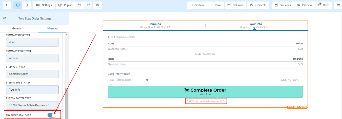
Task: Click the Step #2 Btn Text field
Action: click(32, 74)
